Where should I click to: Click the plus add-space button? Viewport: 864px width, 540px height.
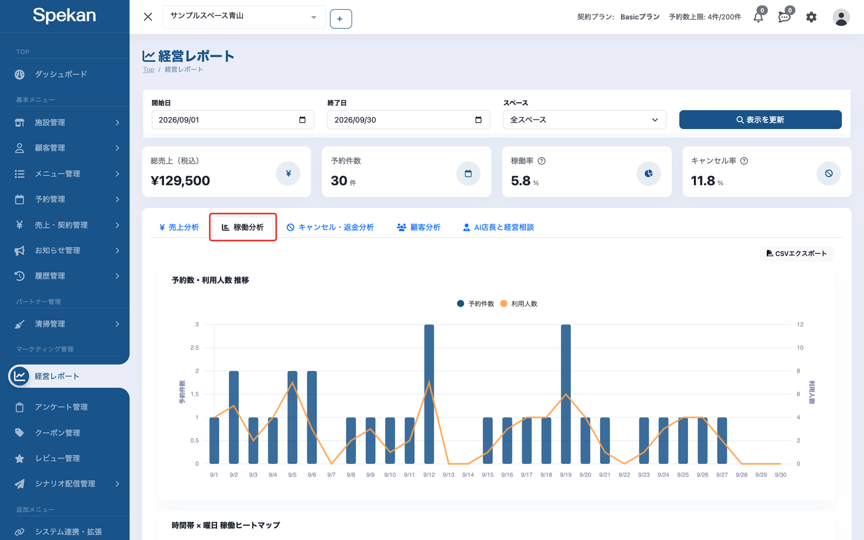pos(341,19)
